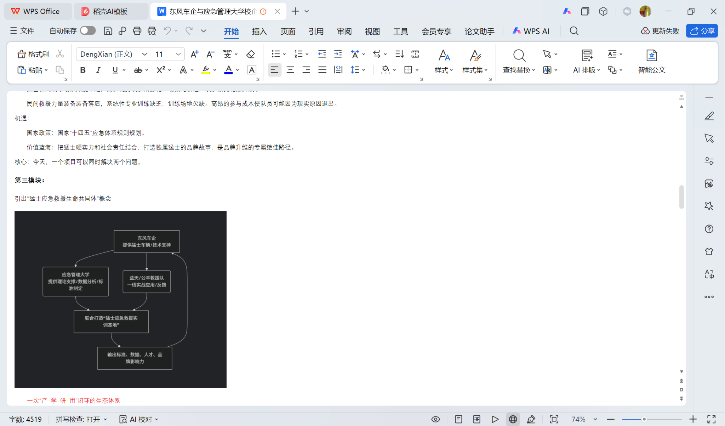725x426 pixels.
Task: Click the vertical scrollbar thumb
Action: pos(681,197)
